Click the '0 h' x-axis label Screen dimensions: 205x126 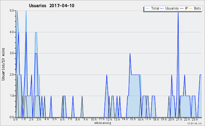pos(15,119)
